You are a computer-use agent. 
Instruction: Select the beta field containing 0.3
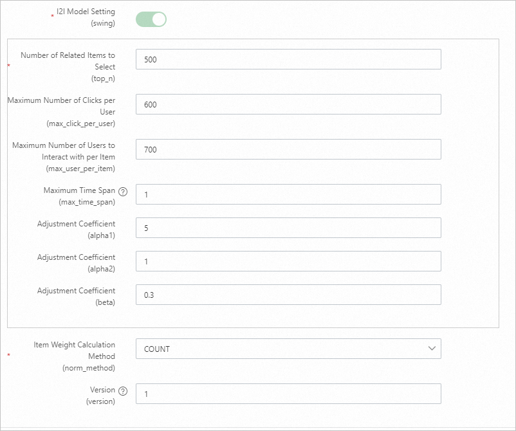click(288, 295)
